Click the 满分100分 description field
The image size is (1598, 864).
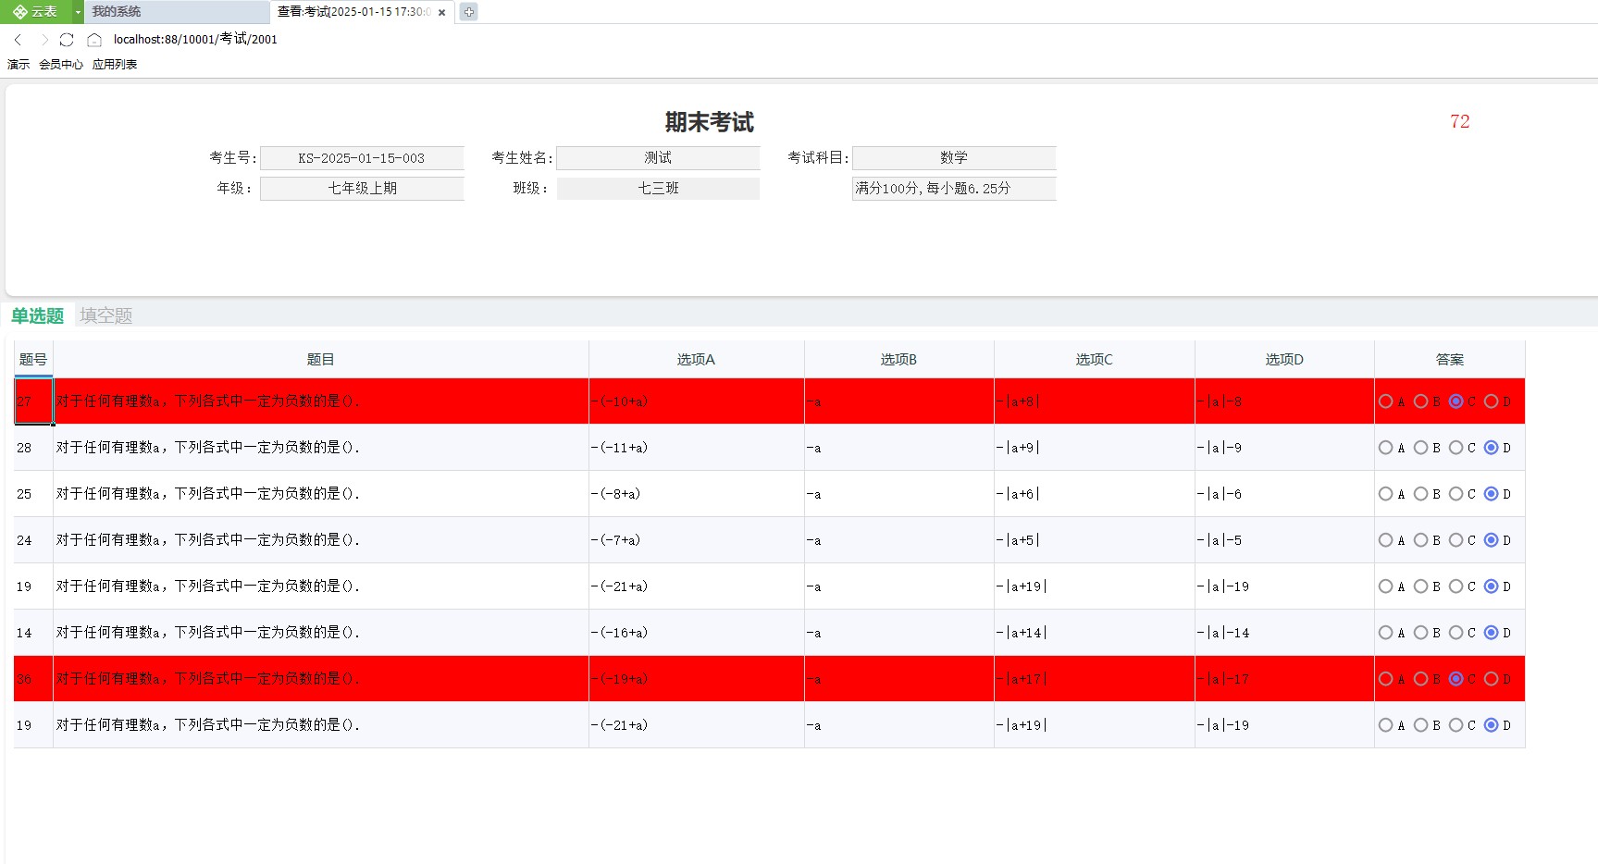(954, 189)
